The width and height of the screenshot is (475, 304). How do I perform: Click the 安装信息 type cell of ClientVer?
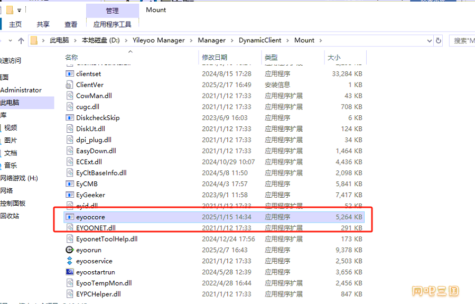(277, 85)
